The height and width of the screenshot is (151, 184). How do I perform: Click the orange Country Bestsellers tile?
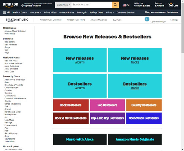144,105
